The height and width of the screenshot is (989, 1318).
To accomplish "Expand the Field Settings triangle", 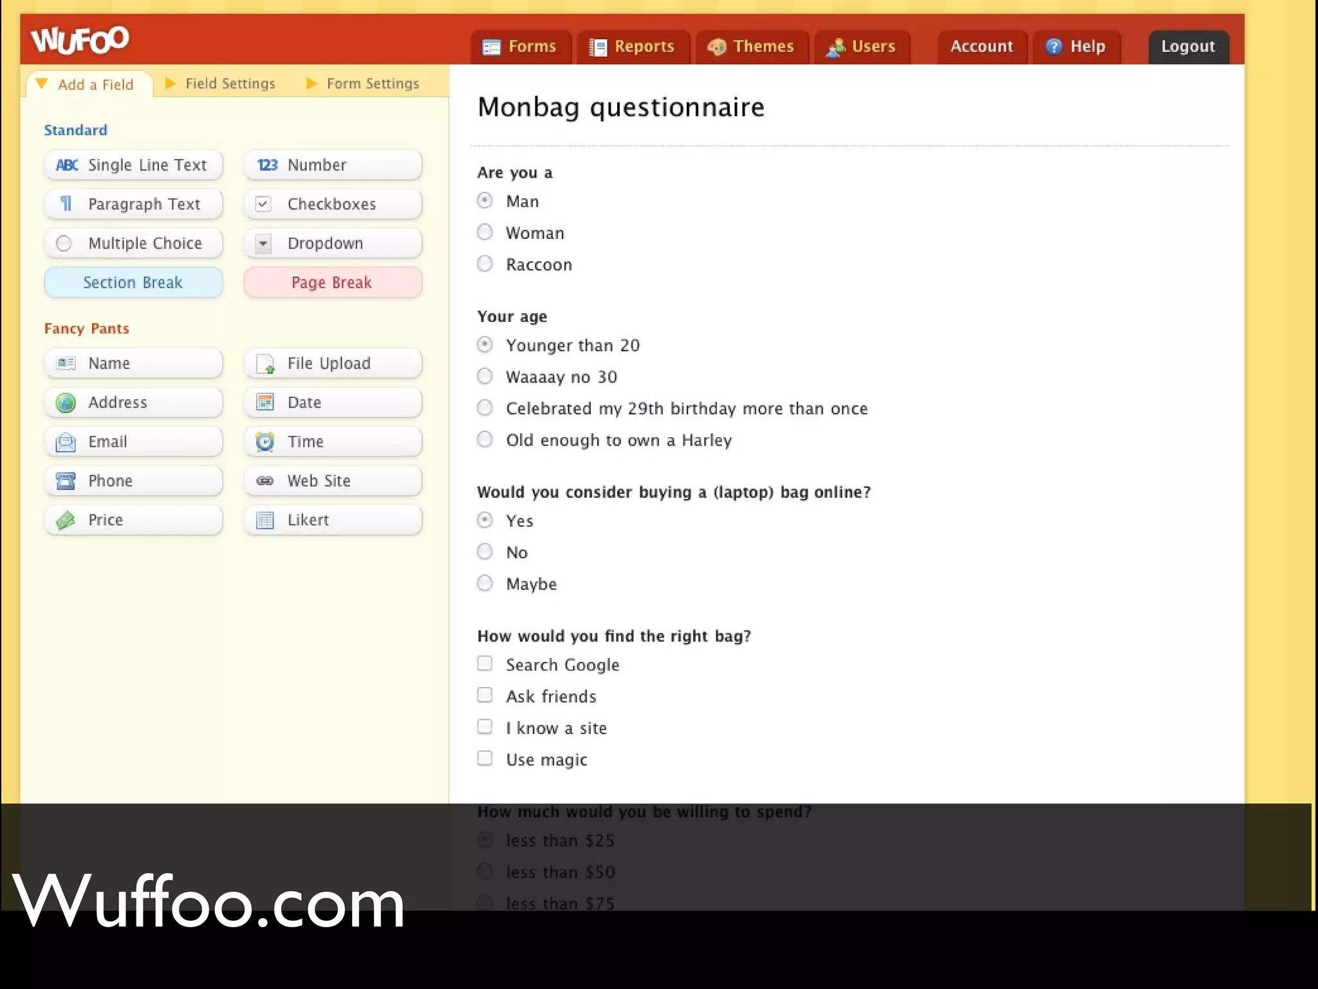I will [x=170, y=84].
